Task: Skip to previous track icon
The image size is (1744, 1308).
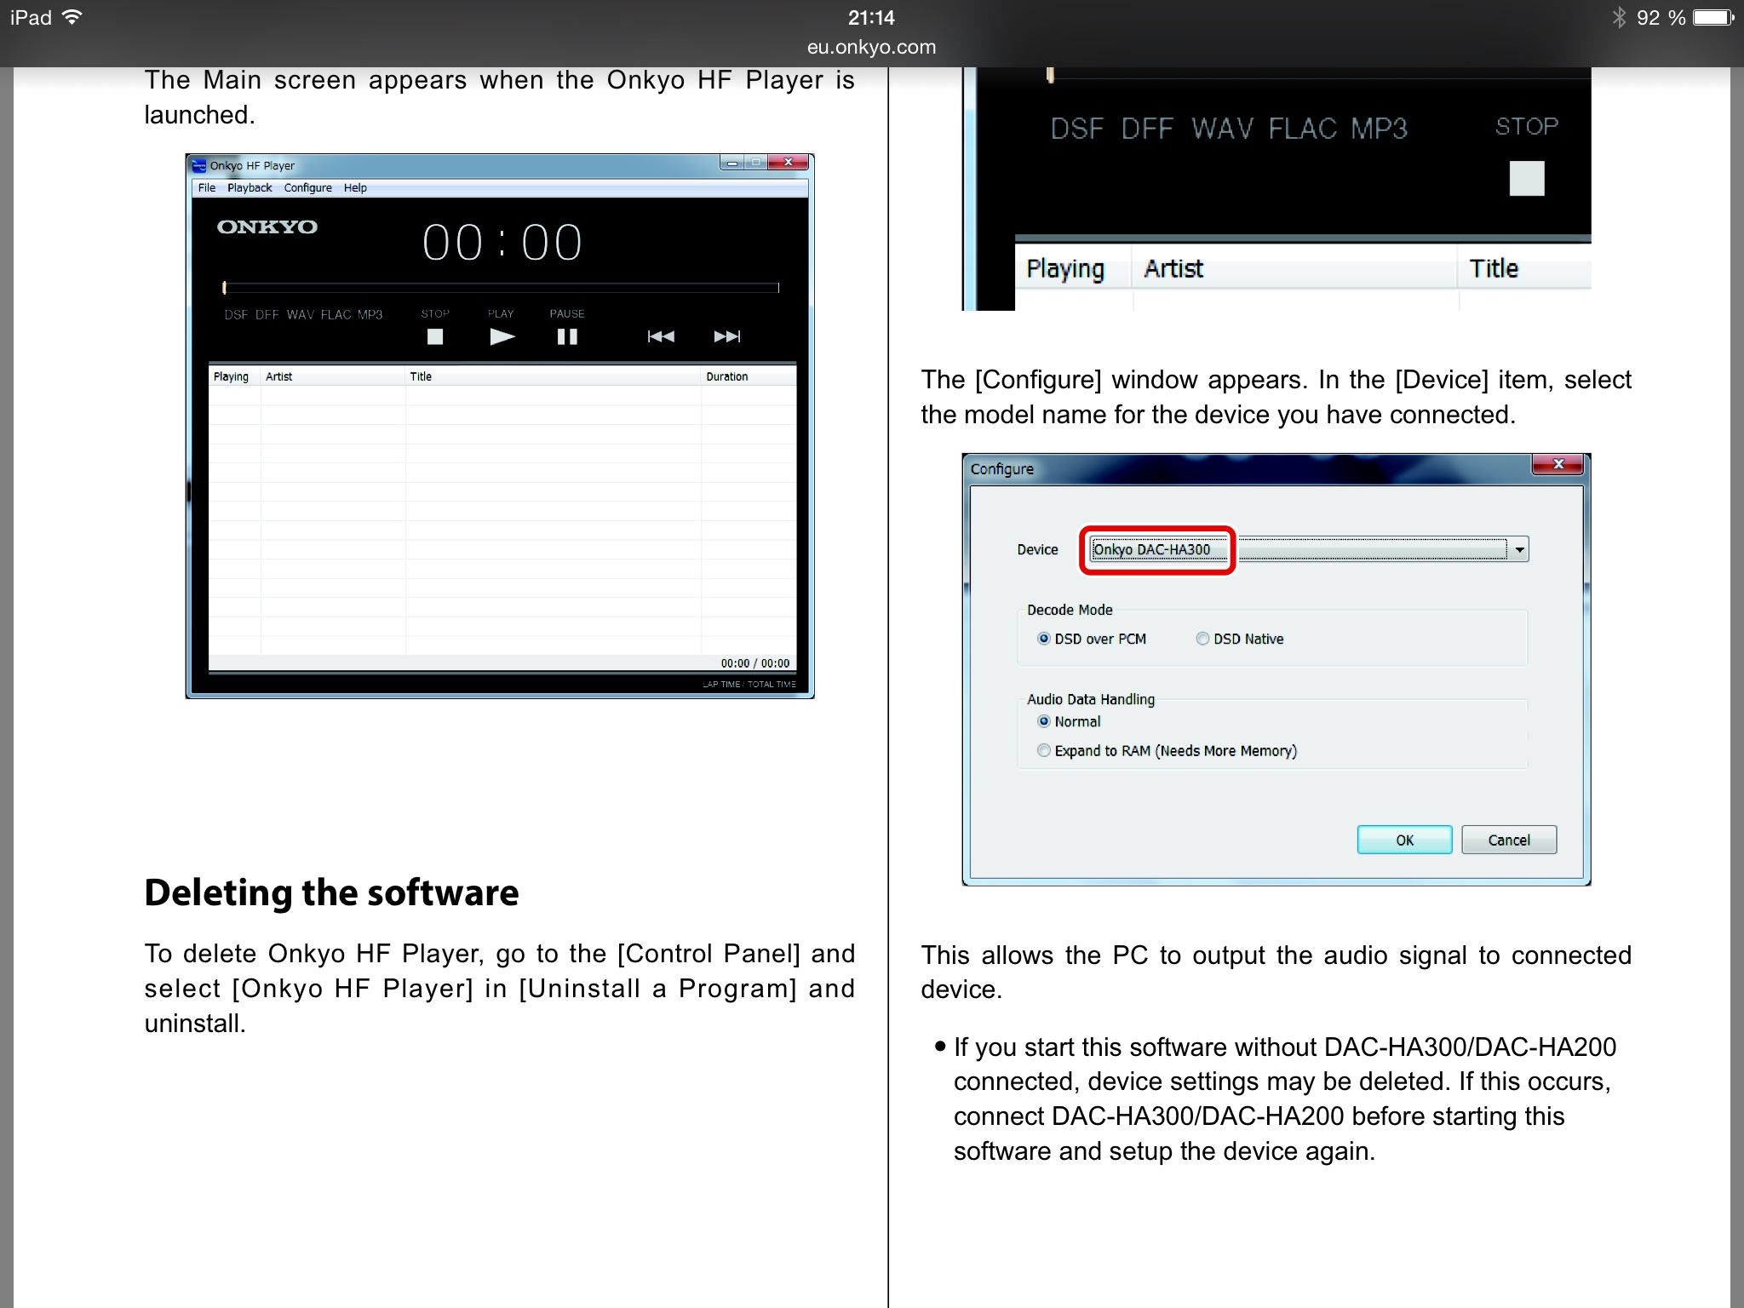Action: point(661,337)
